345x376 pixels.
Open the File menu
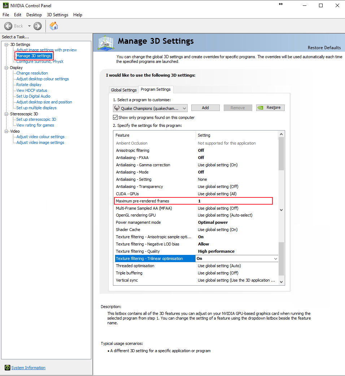click(x=6, y=14)
